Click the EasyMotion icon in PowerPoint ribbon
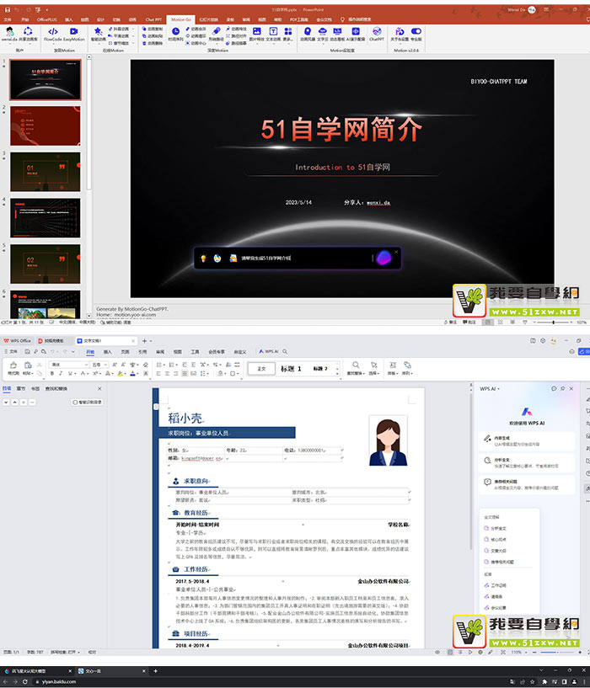Viewport: 590px width, 688px height. tap(73, 32)
